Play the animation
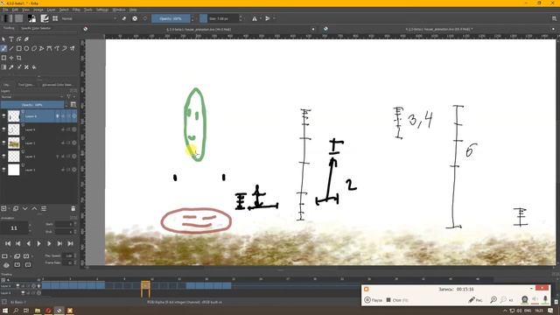The width and height of the screenshot is (560, 315). (x=38, y=243)
